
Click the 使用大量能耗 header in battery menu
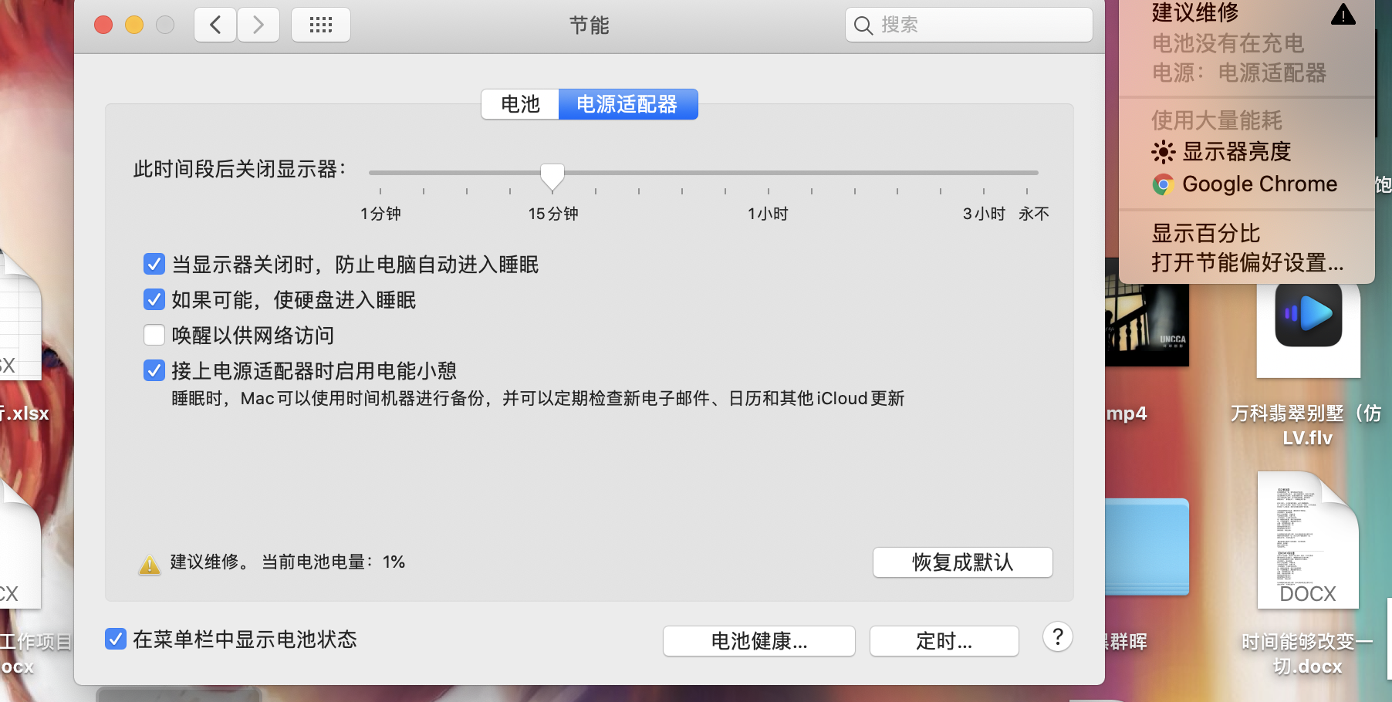coord(1217,120)
